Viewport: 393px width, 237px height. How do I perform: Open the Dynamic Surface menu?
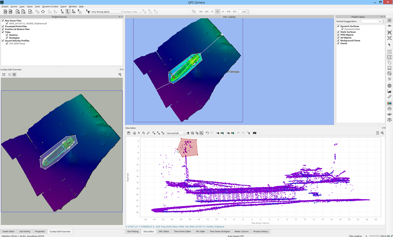click(x=50, y=6)
